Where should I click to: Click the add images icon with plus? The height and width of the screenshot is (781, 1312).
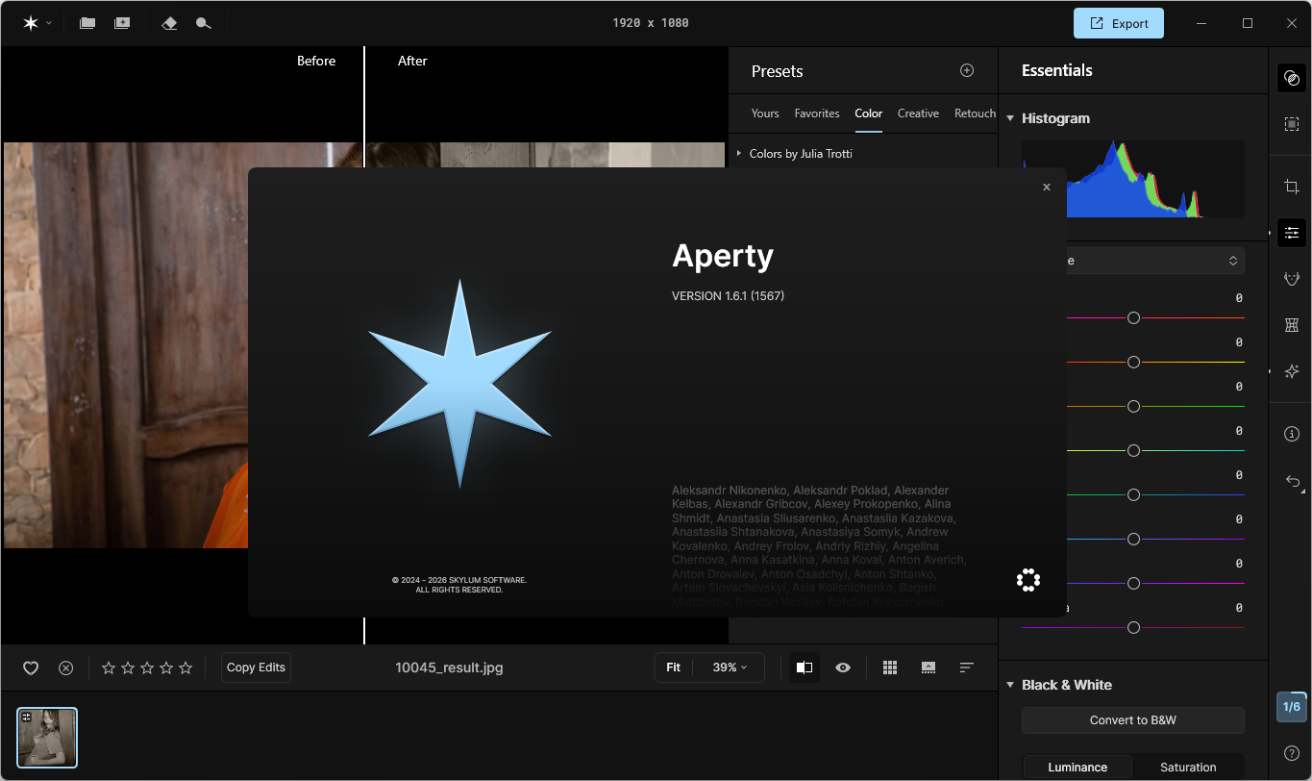click(x=122, y=23)
